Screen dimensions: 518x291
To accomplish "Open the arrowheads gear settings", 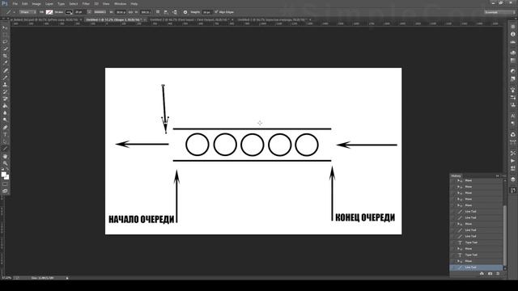I will 185,12.
